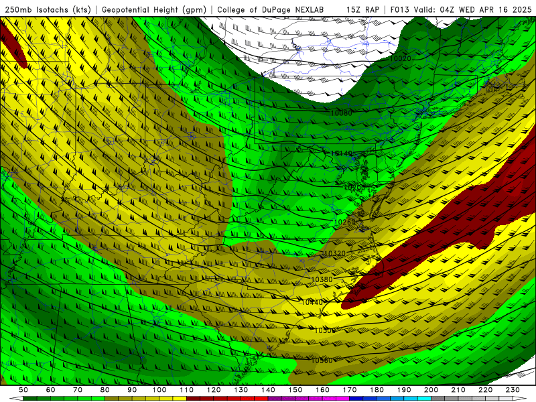Click the '160' color scale label
The image size is (536, 402).
pyautogui.click(x=322, y=390)
